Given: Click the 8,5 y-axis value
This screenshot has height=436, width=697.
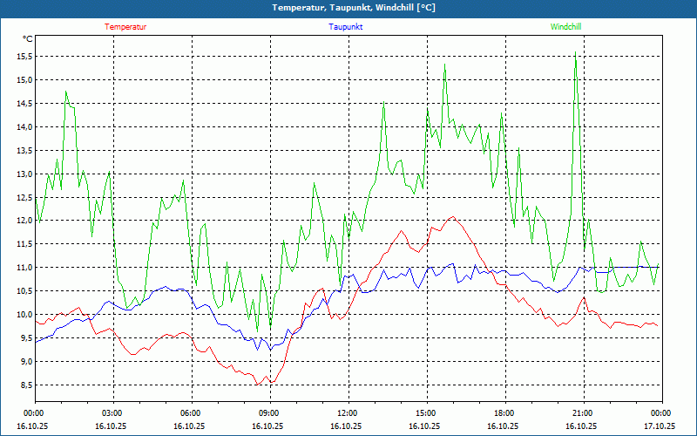Looking at the screenshot, I should 27,385.
